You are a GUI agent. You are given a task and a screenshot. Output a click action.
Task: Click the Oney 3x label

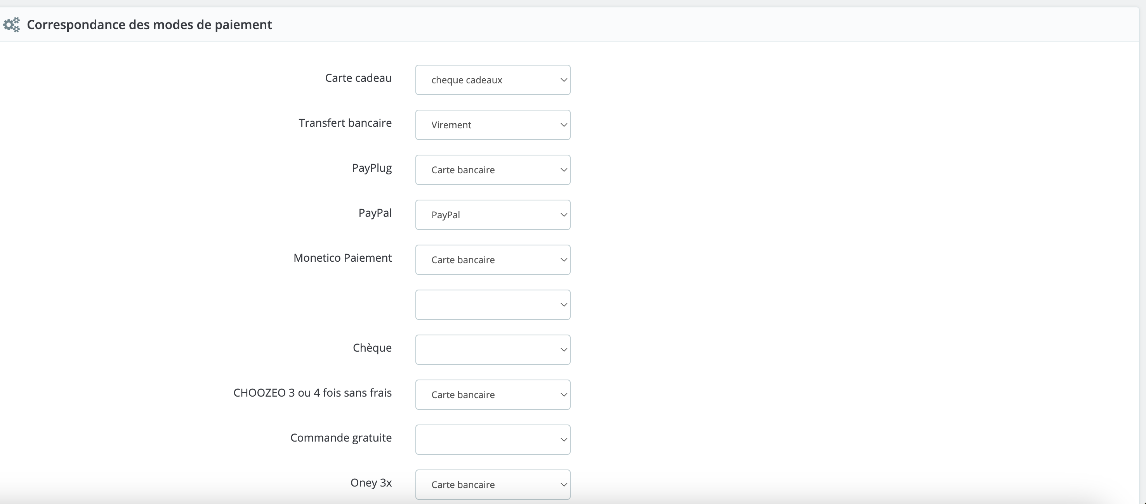click(x=371, y=483)
